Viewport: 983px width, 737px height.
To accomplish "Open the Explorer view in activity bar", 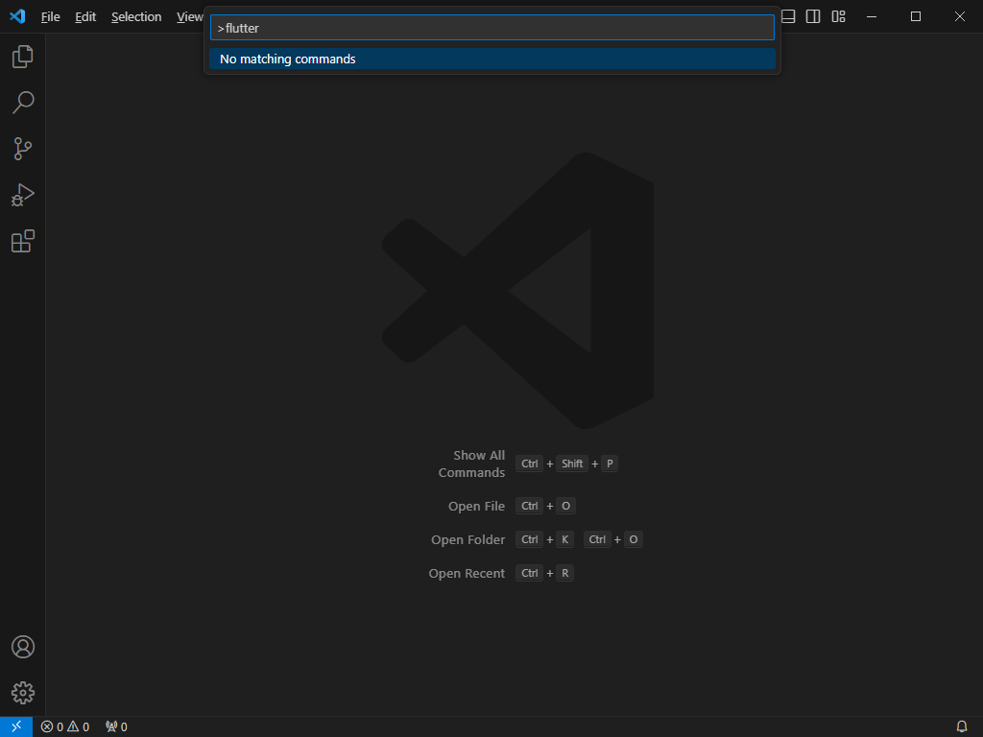I will pyautogui.click(x=23, y=57).
